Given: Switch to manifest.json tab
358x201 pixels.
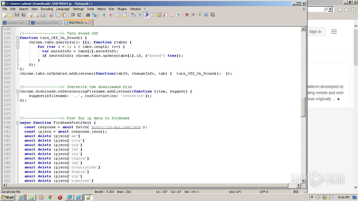Looking at the screenshot, I should (16, 23).
